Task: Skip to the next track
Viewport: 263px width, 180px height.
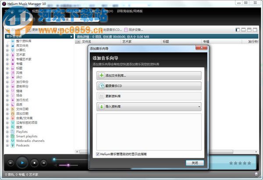Action: [x=43, y=163]
